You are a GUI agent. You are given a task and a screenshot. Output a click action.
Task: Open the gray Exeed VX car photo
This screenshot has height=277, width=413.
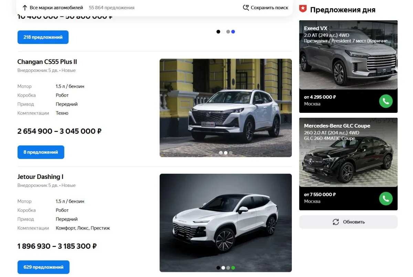pyautogui.click(x=348, y=55)
